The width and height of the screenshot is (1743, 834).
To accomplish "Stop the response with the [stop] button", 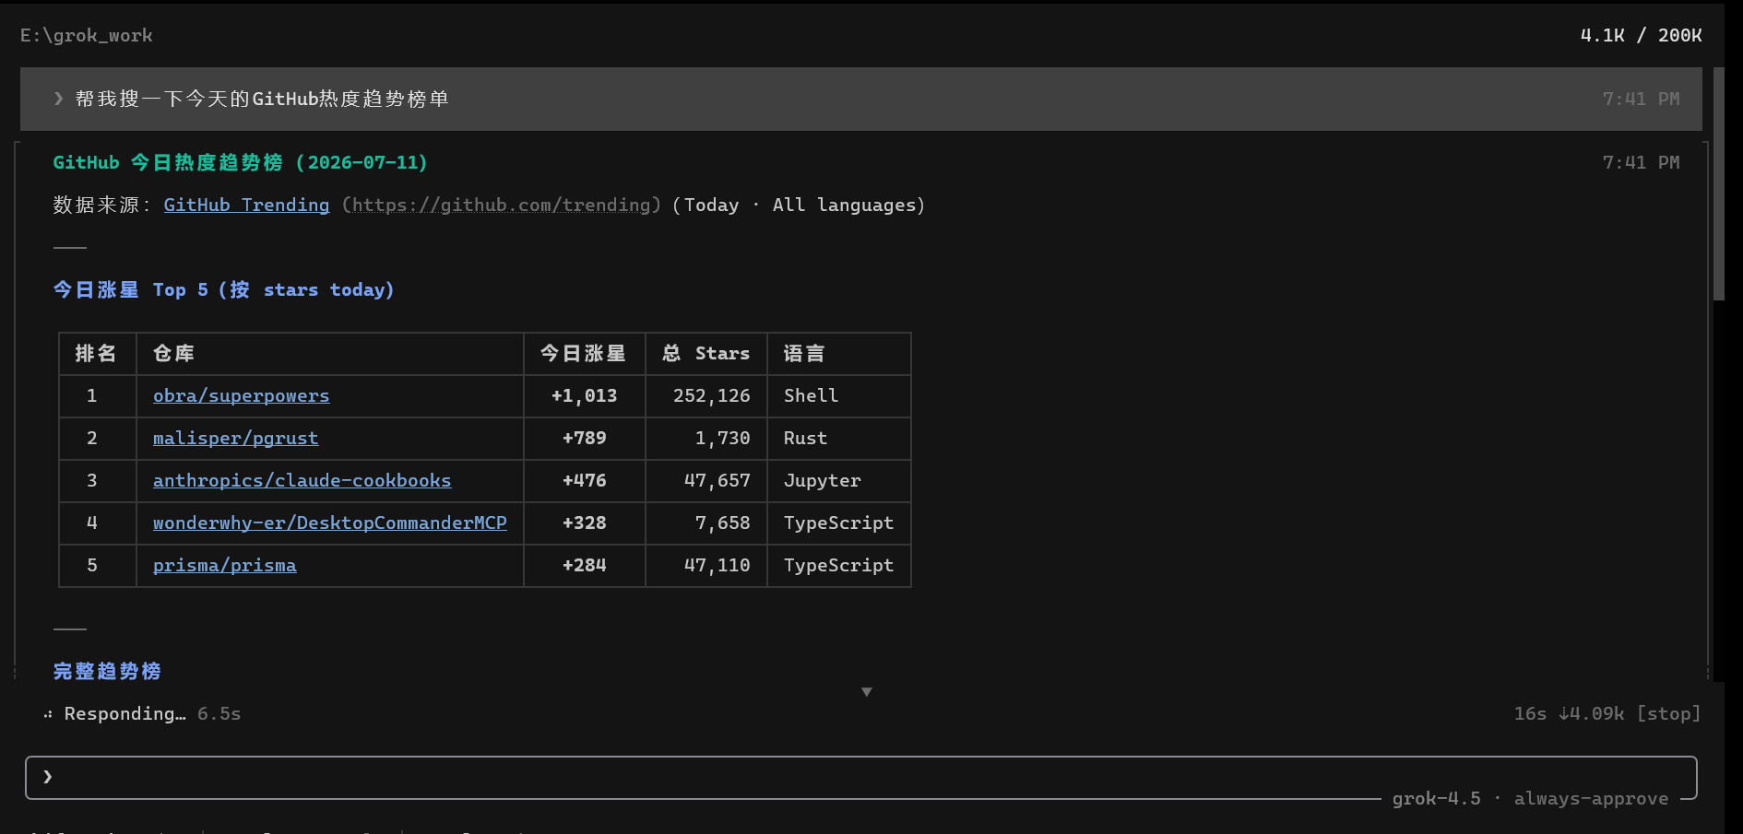I will [x=1668, y=713].
